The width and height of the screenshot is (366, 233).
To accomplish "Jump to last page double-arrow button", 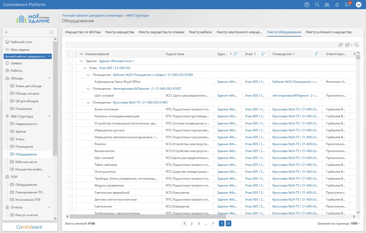I will coord(229,224).
